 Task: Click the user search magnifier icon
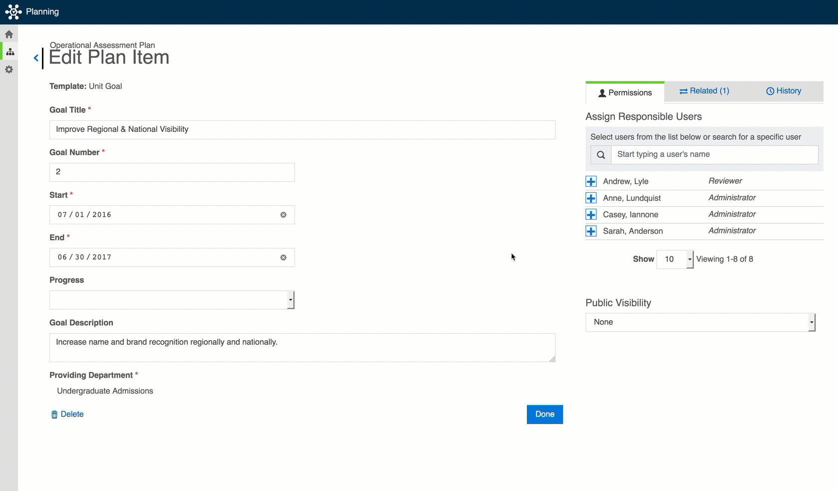601,155
